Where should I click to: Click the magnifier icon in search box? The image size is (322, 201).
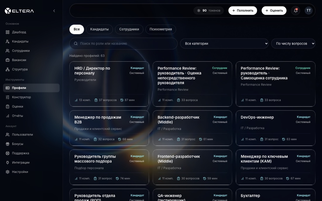click(x=76, y=44)
